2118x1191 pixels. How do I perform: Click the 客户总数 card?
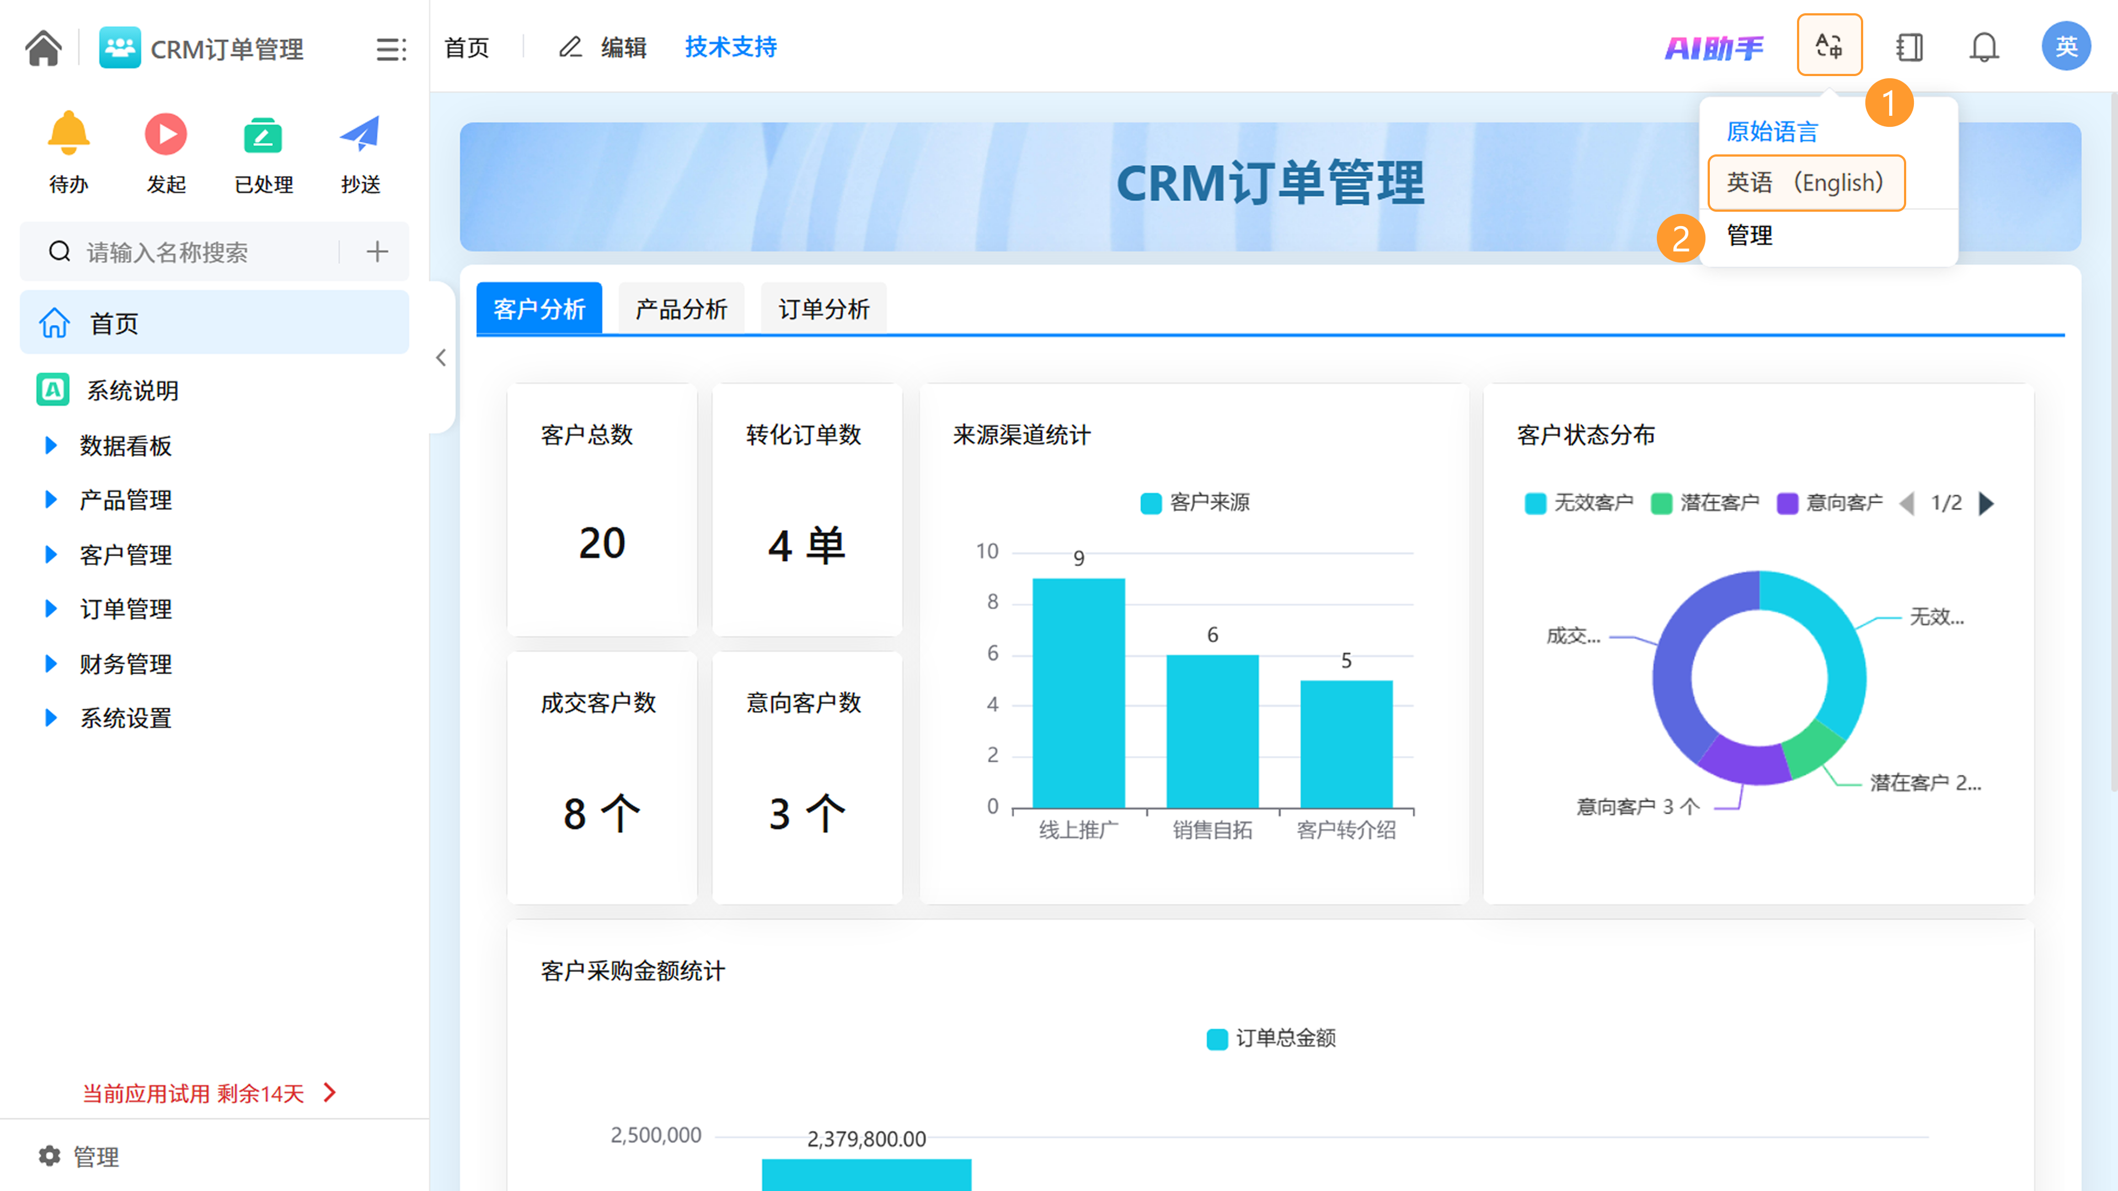coord(602,509)
